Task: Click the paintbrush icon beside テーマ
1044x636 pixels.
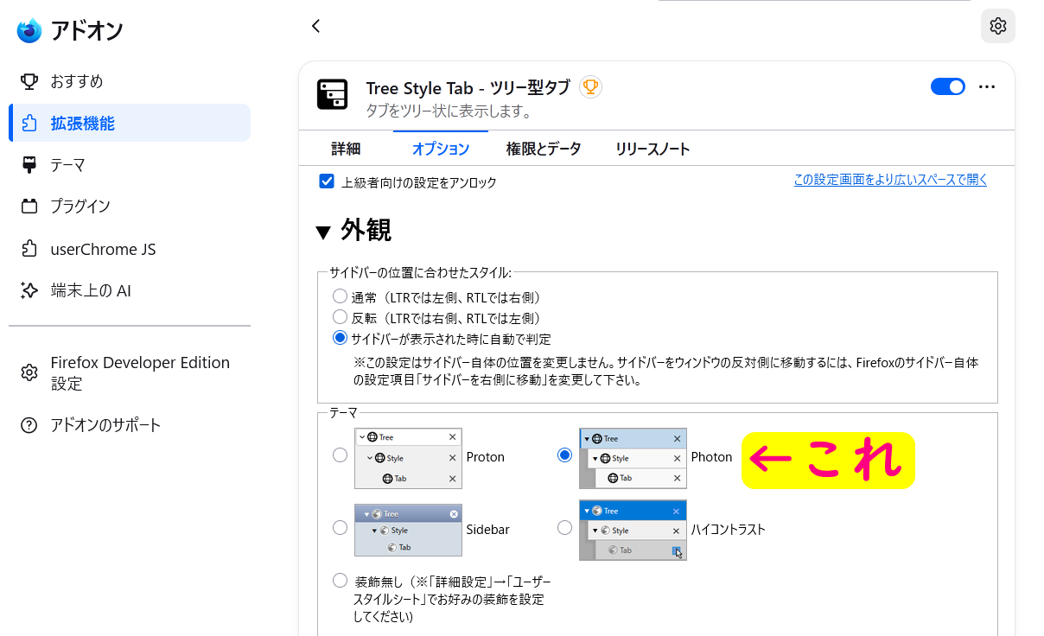Action: pos(29,164)
